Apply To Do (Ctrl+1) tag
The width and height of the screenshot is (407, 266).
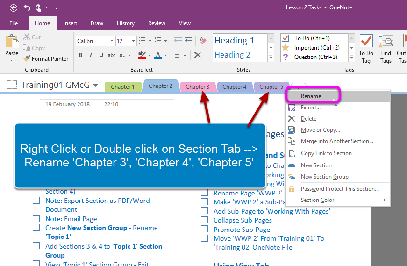click(314, 38)
